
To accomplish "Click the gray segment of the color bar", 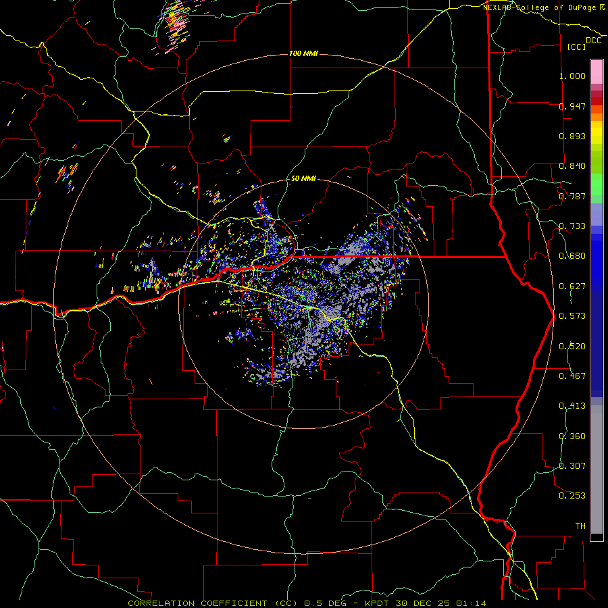I will (597, 470).
